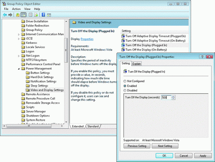Select the Locale Services folder

33,47
